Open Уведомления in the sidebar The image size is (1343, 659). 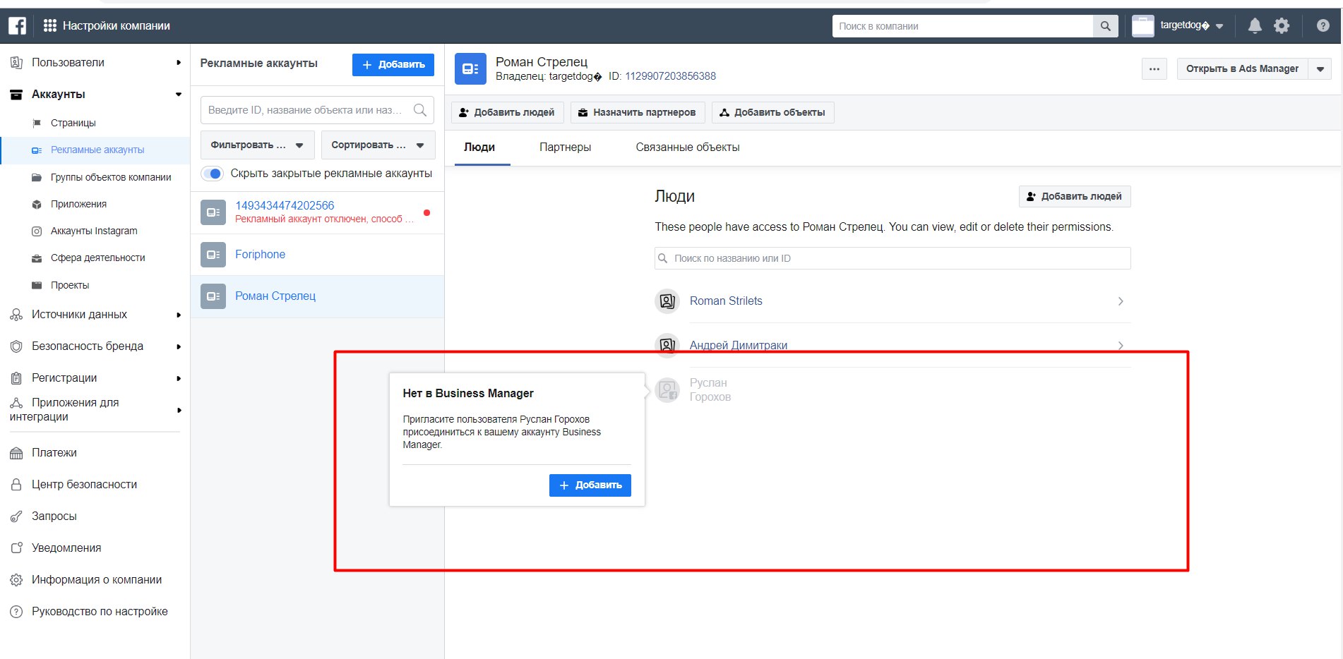66,548
